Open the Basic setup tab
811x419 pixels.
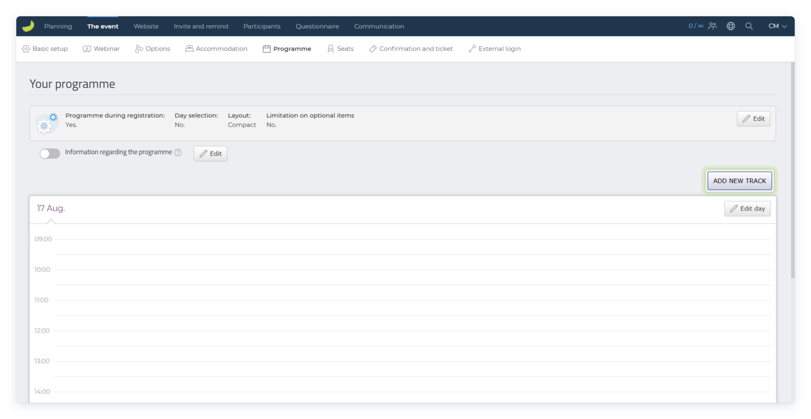point(45,48)
